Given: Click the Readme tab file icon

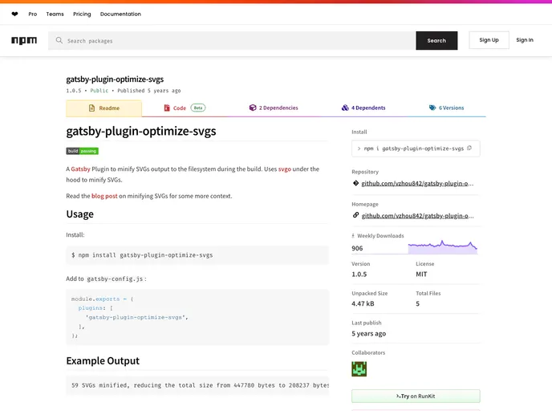Looking at the screenshot, I should (x=92, y=108).
